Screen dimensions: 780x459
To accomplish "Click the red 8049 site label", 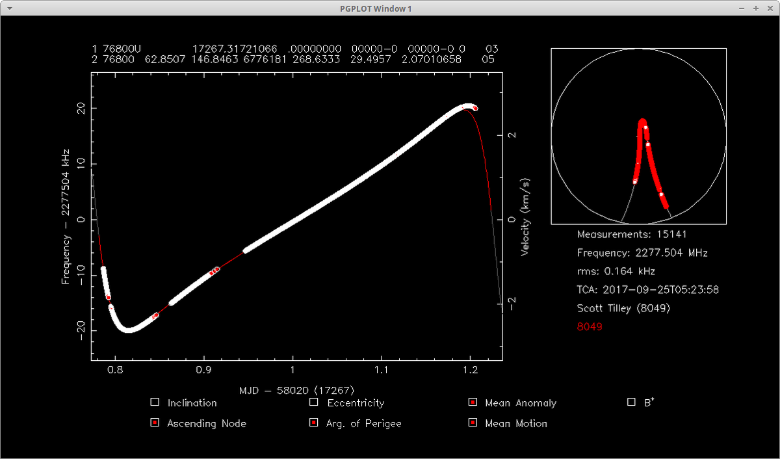I will (590, 327).
